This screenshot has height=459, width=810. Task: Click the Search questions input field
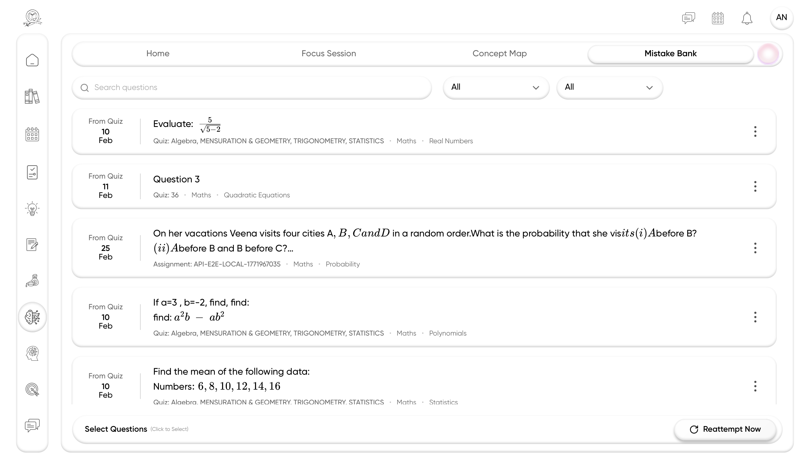(x=252, y=87)
